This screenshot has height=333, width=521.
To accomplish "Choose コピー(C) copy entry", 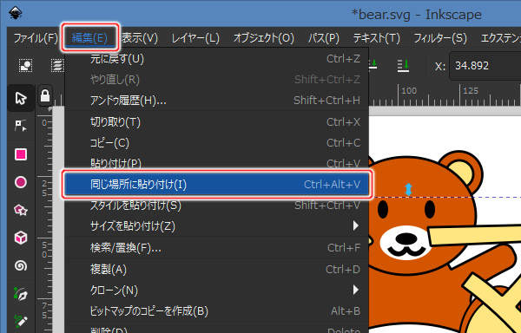I will click(x=216, y=143).
